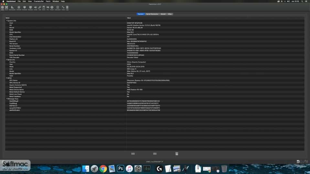Open the NVRAM toolbar section

point(19,8)
